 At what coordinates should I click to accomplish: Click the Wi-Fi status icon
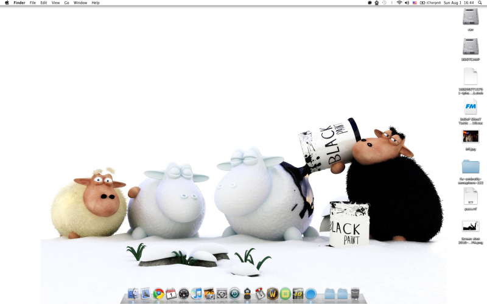point(399,3)
